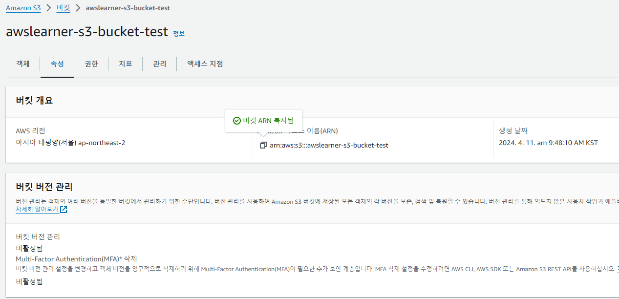This screenshot has height=299, width=619.
Task: Click the first breadcrumb chevron after Amazon S3
Action: (x=48, y=8)
